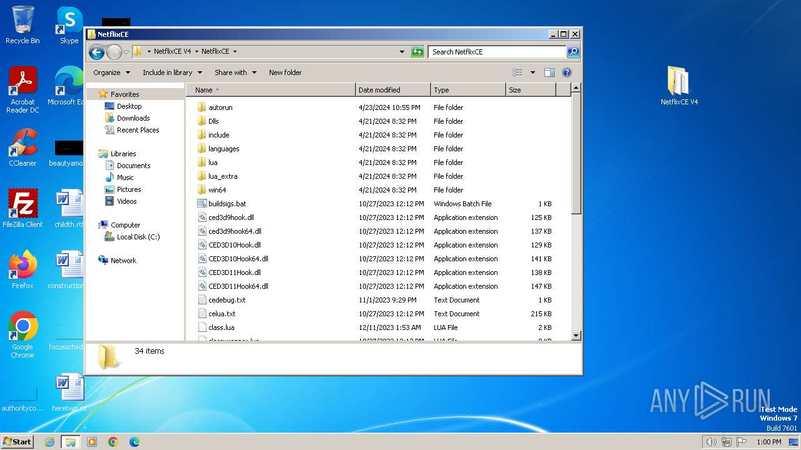The height and width of the screenshot is (450, 801).
Task: Change view with the views icon
Action: tap(517, 72)
